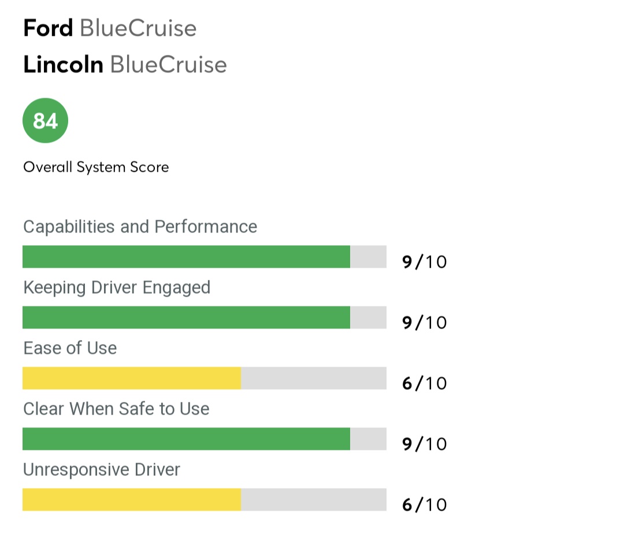Select the Lincoln BlueCruise heading
The width and height of the screenshot is (624, 539).
click(x=125, y=65)
